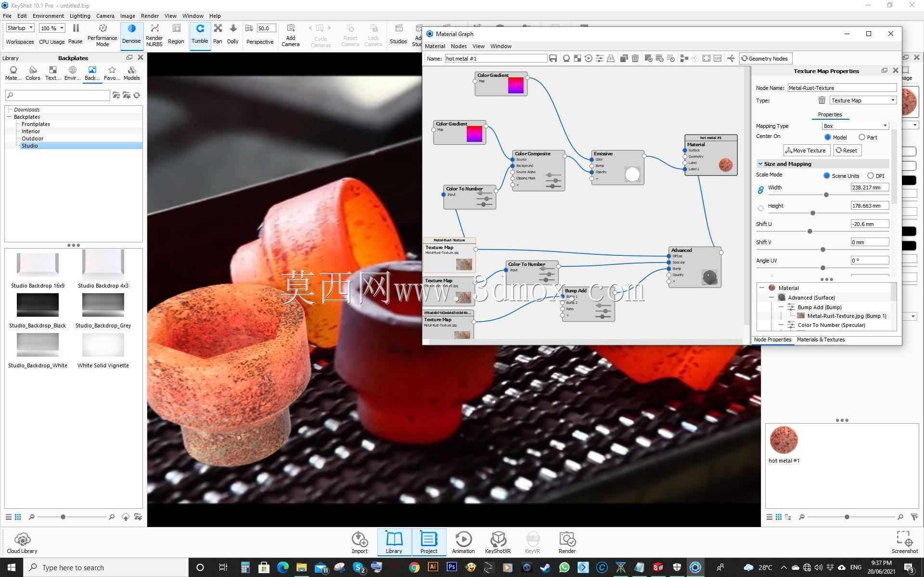Click the Geometry Nodes button
The image size is (924, 577).
click(x=765, y=59)
